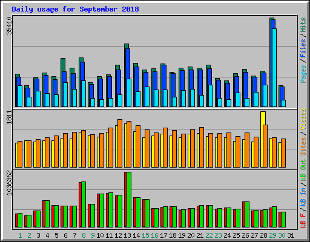
Task: Click day 14 on the x-axis
Action: [136, 235]
